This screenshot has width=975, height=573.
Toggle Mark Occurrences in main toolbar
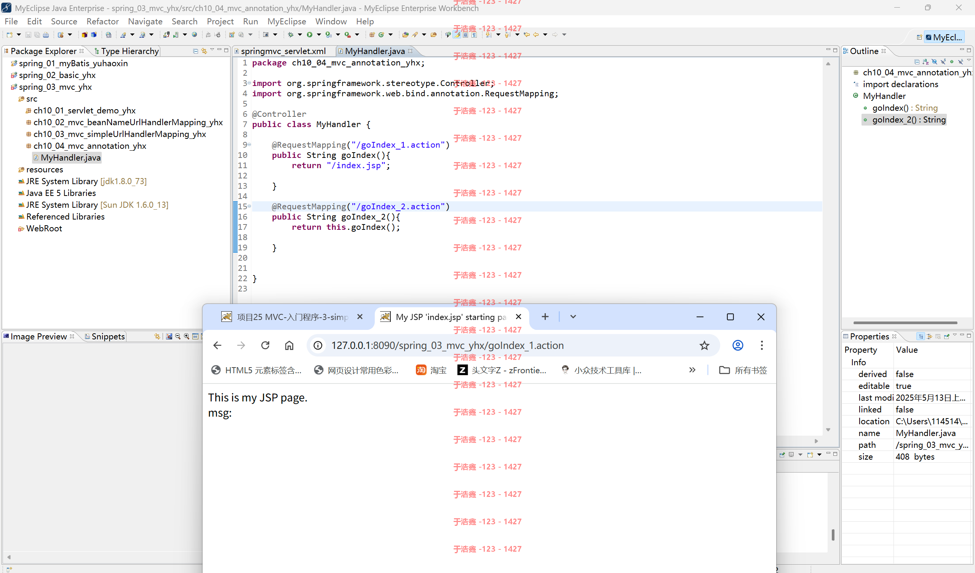(x=457, y=35)
